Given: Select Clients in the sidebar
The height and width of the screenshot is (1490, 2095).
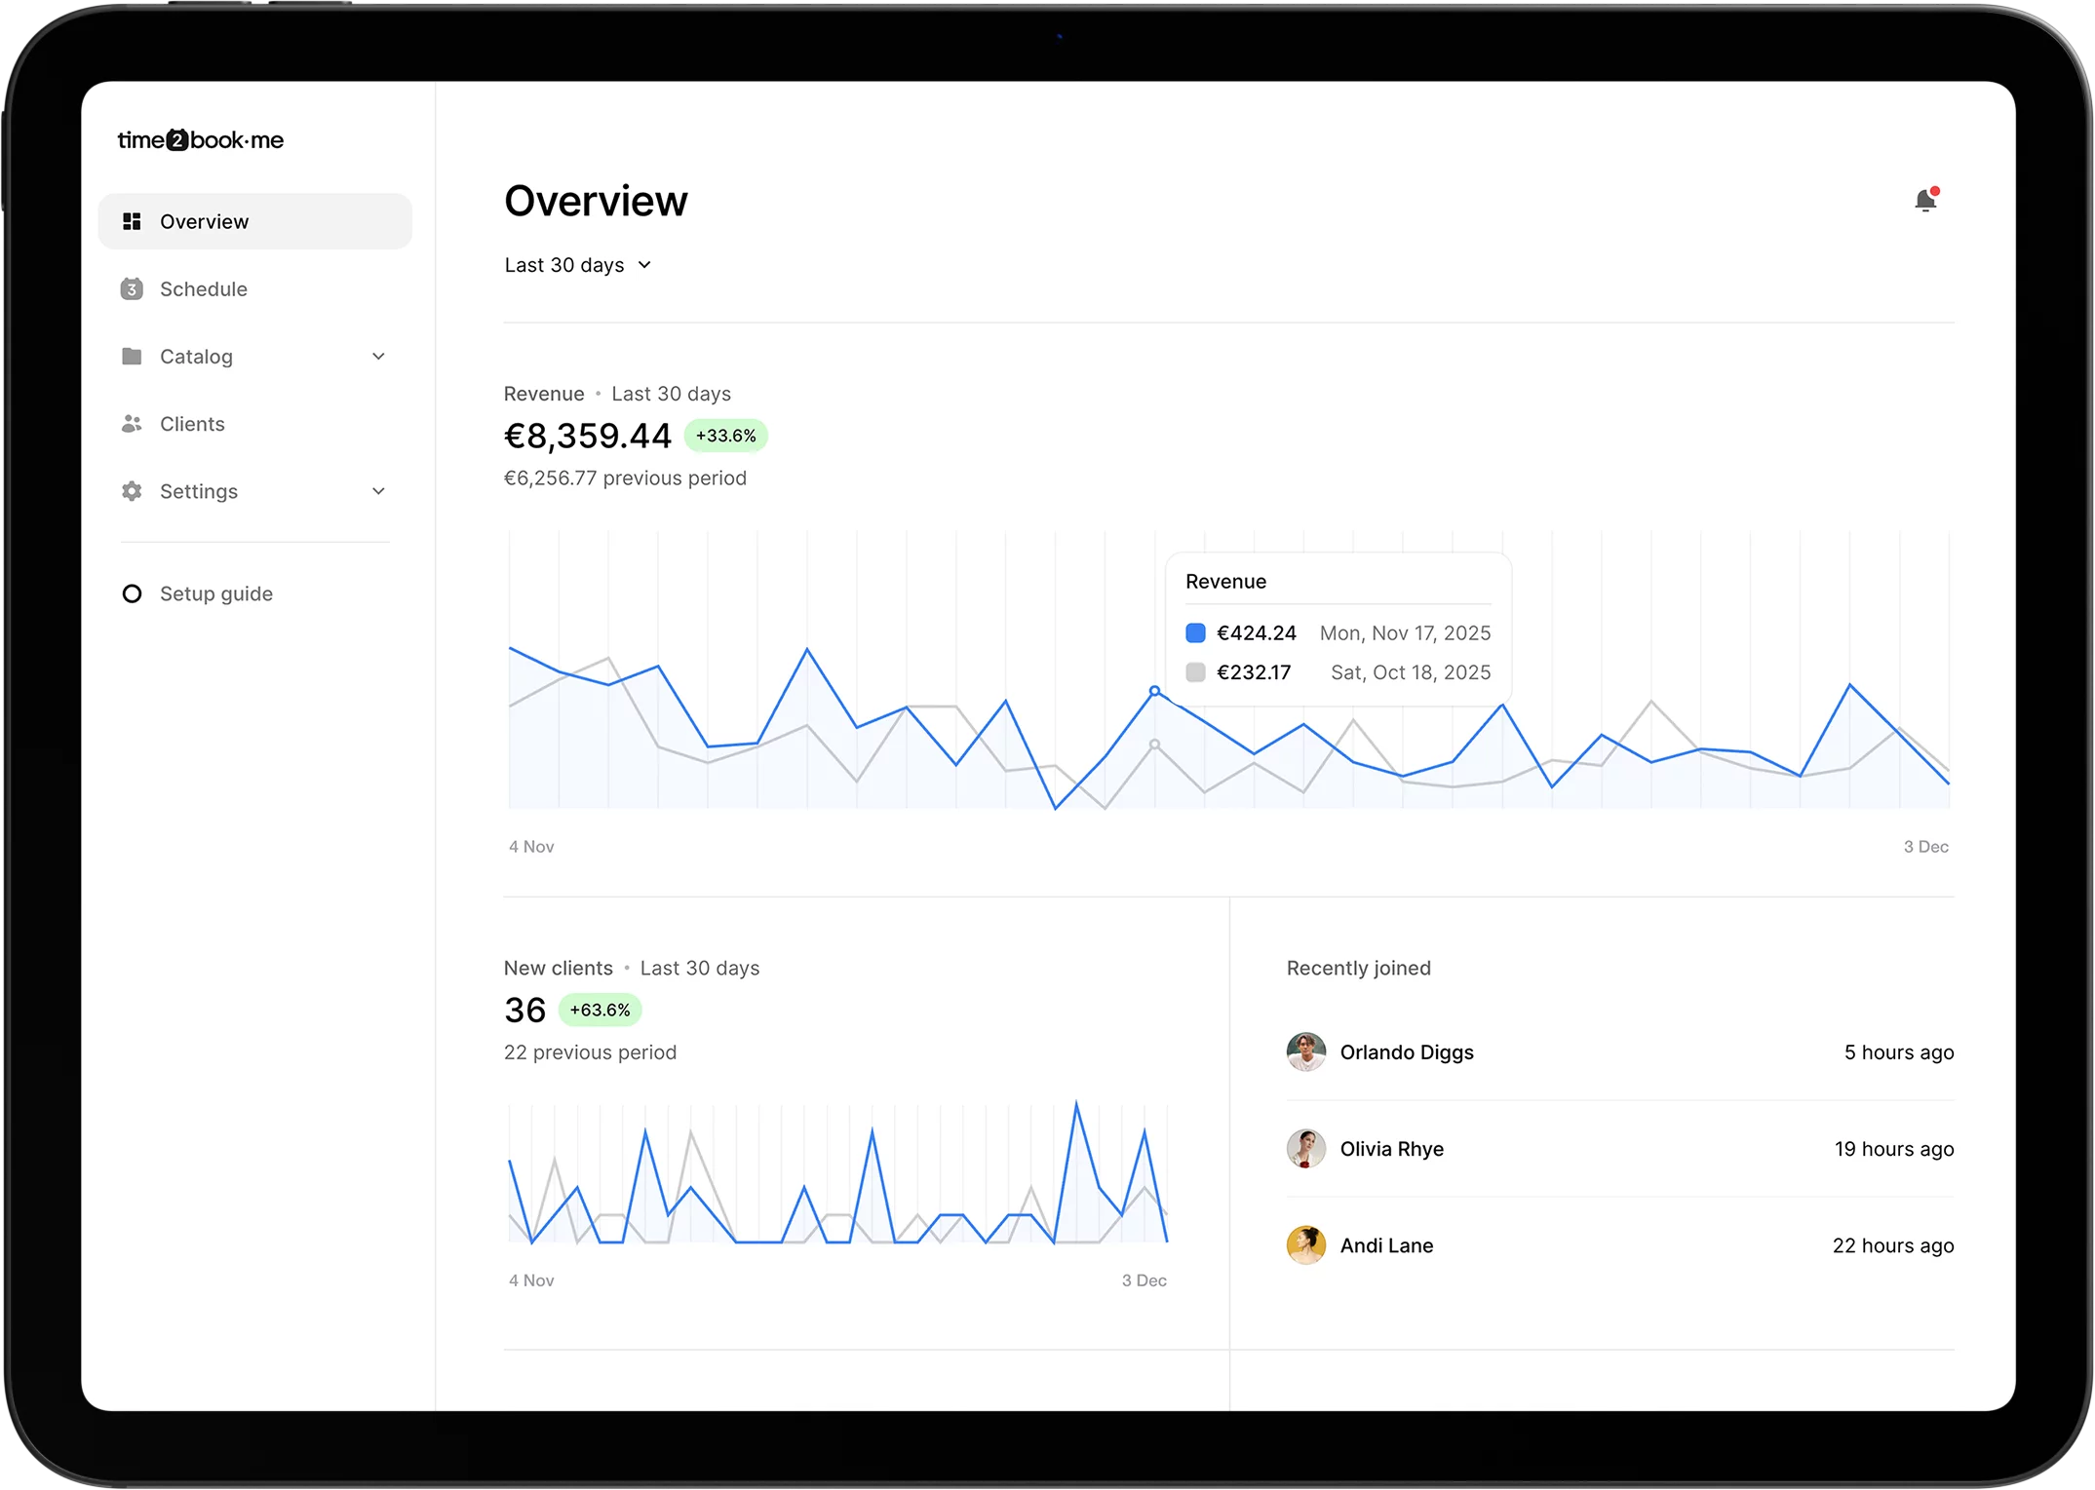Looking at the screenshot, I should click(x=192, y=423).
